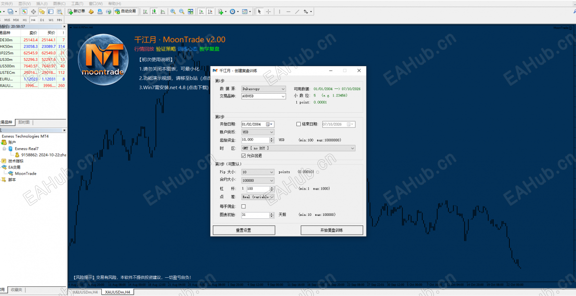576x296 pixels.
Task: Select the arrow cursor tool
Action: (x=260, y=12)
